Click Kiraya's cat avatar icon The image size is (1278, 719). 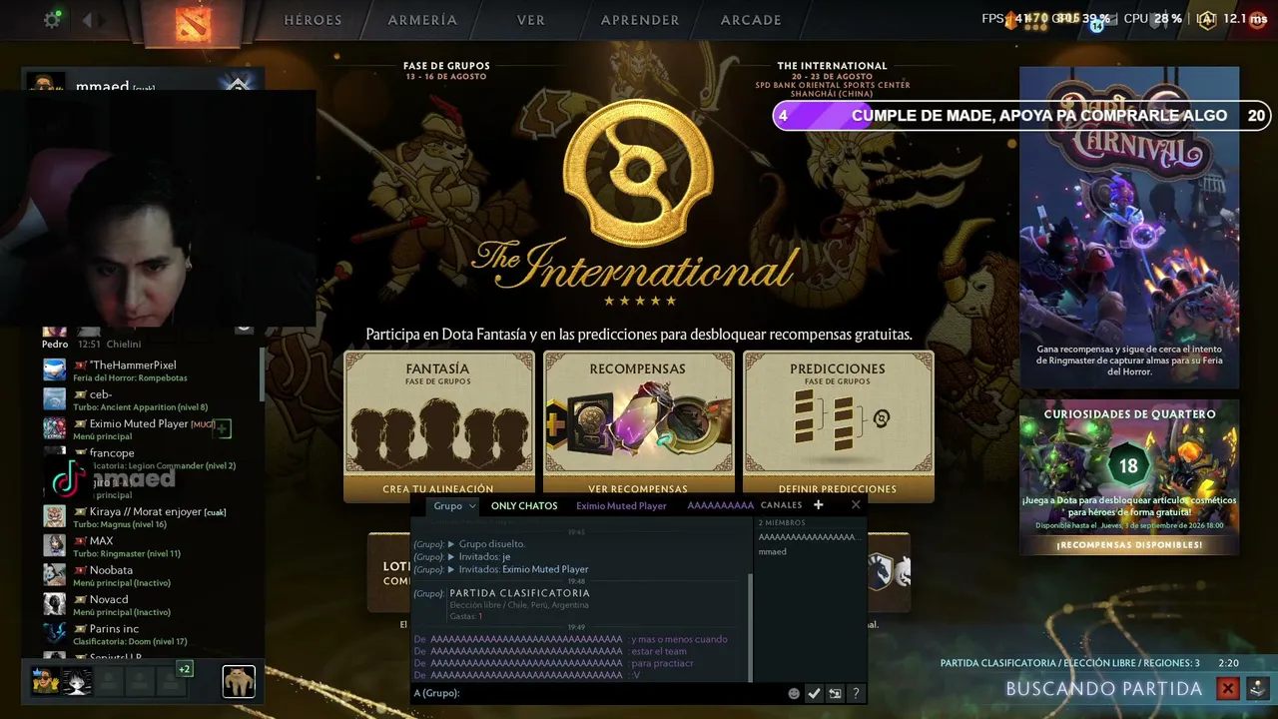point(54,516)
